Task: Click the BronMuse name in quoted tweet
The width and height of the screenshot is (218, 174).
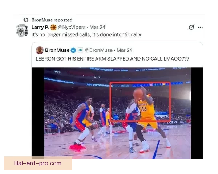Action: click(57, 50)
